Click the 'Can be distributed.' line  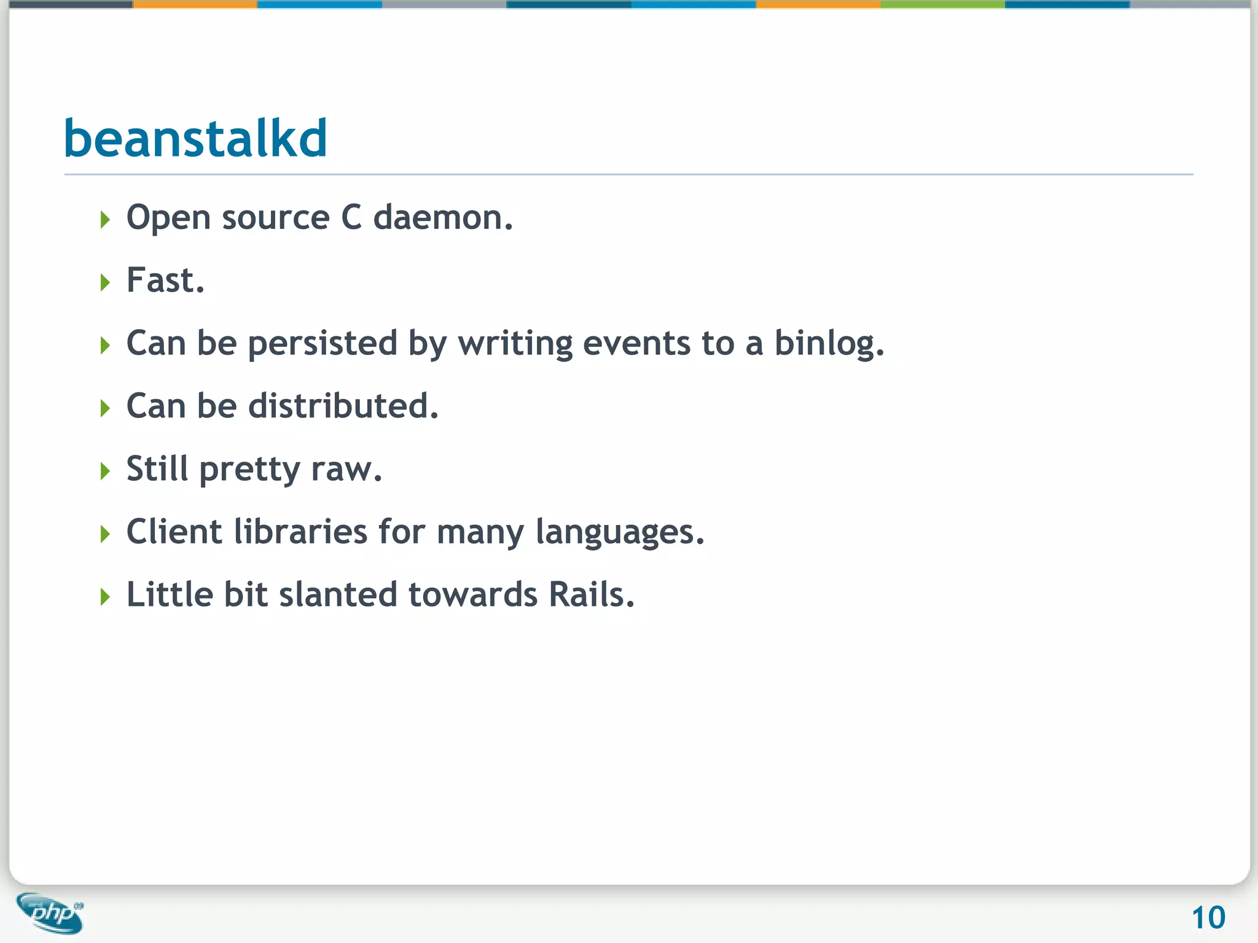point(283,406)
